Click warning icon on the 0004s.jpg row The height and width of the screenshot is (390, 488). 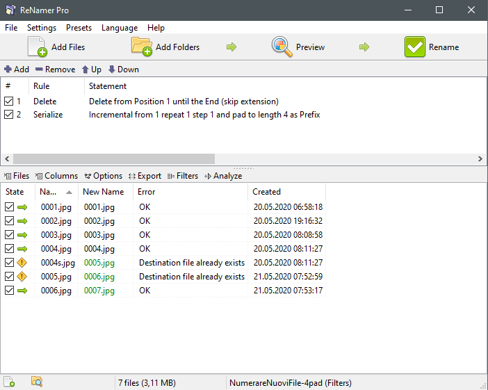(x=22, y=262)
